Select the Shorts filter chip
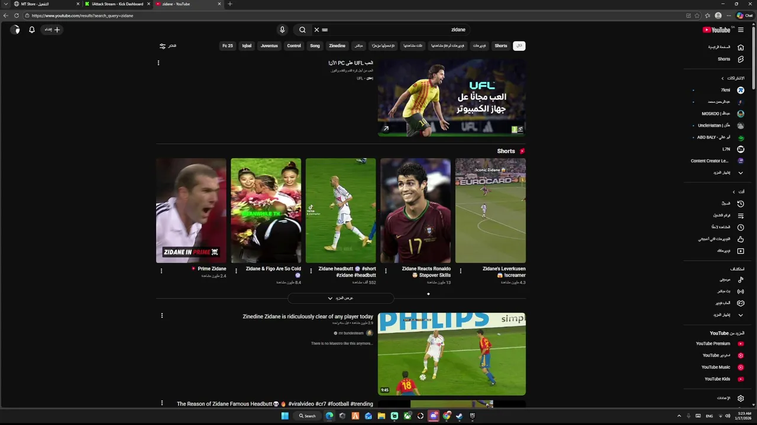757x425 pixels. pos(501,45)
